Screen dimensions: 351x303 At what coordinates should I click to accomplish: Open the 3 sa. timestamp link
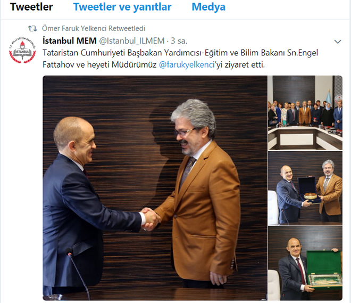(179, 41)
